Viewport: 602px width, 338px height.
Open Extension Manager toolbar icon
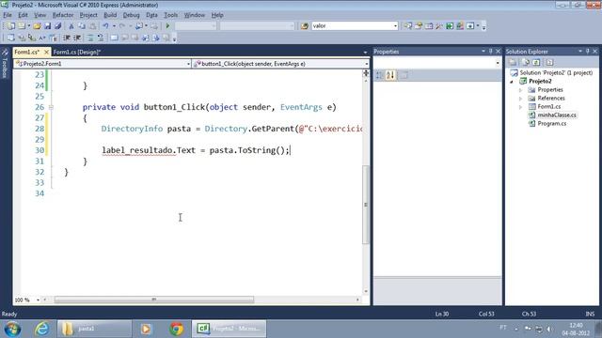[x=460, y=26]
